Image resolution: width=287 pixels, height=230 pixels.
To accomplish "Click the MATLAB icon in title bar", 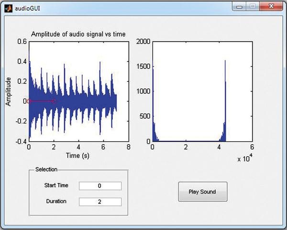I will click(x=9, y=8).
